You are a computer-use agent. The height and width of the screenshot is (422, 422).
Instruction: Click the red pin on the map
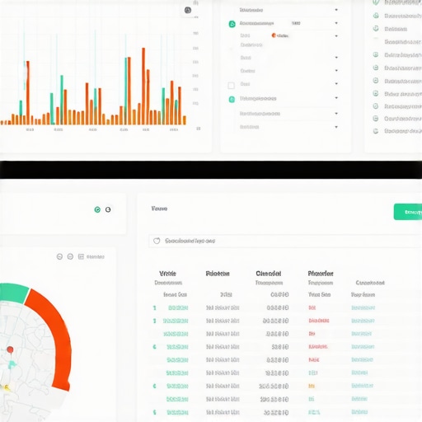coord(10,349)
